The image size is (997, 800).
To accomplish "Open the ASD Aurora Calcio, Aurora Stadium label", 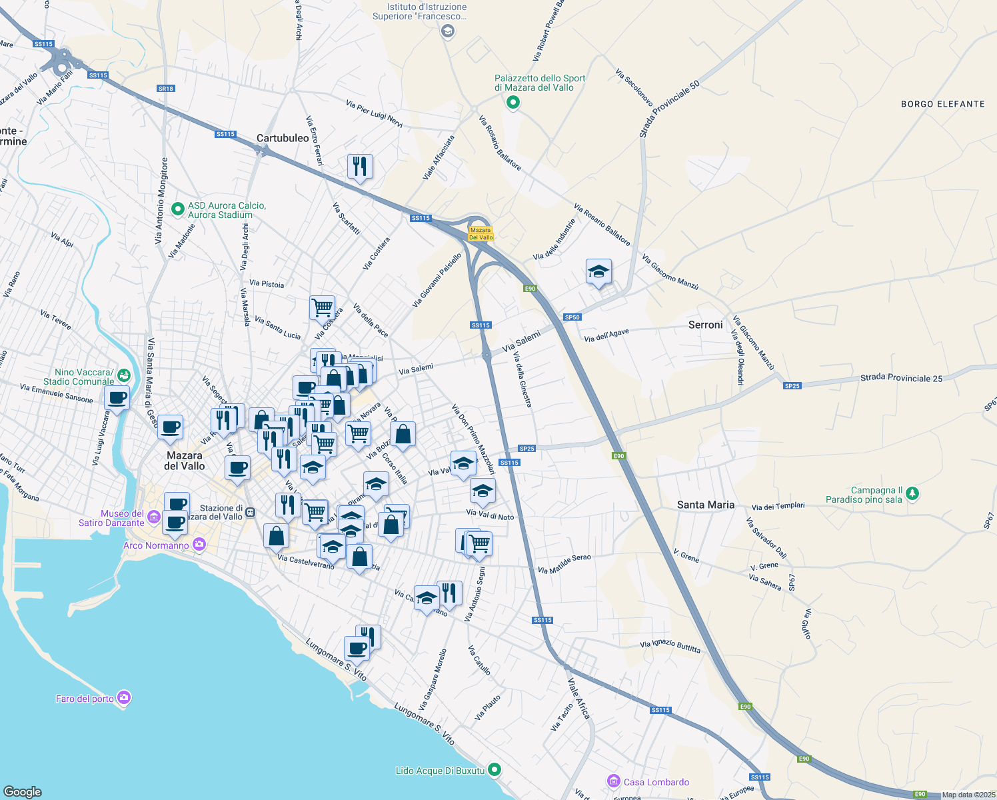I will pos(227,210).
